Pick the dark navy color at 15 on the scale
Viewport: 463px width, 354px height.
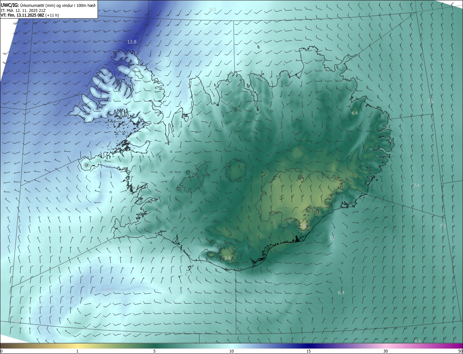(x=309, y=346)
